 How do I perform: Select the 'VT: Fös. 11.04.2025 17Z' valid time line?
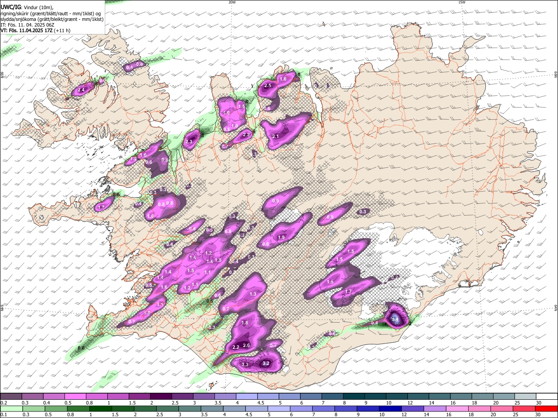click(27, 30)
